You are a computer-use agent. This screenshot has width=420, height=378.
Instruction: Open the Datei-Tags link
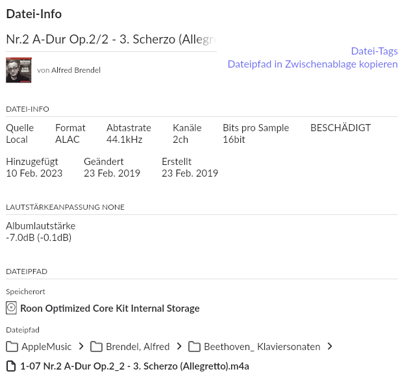374,51
